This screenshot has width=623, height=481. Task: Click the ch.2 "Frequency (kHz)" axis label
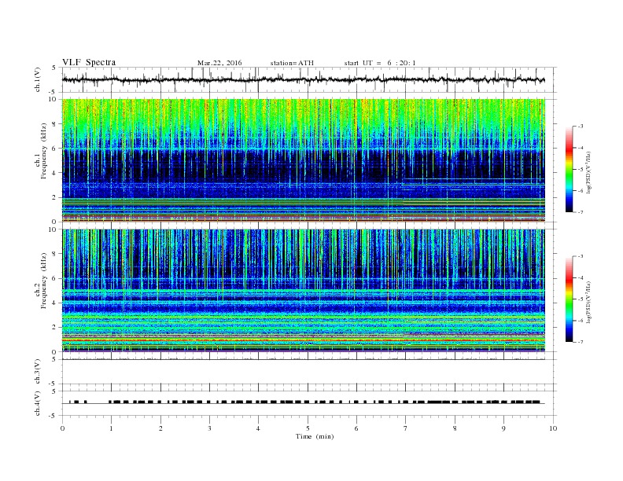pos(43,281)
